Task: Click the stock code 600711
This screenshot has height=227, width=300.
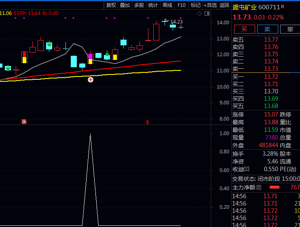Action: click(269, 7)
